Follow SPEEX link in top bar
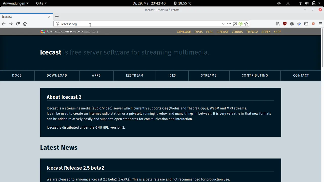The width and height of the screenshot is (324, 182). pos(266,32)
